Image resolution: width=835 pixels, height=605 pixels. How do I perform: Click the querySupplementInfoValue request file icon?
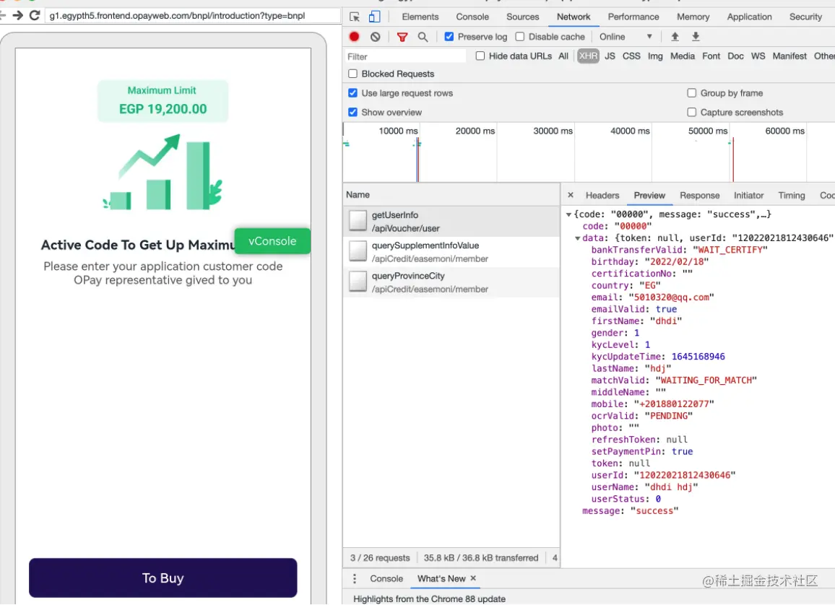click(358, 251)
